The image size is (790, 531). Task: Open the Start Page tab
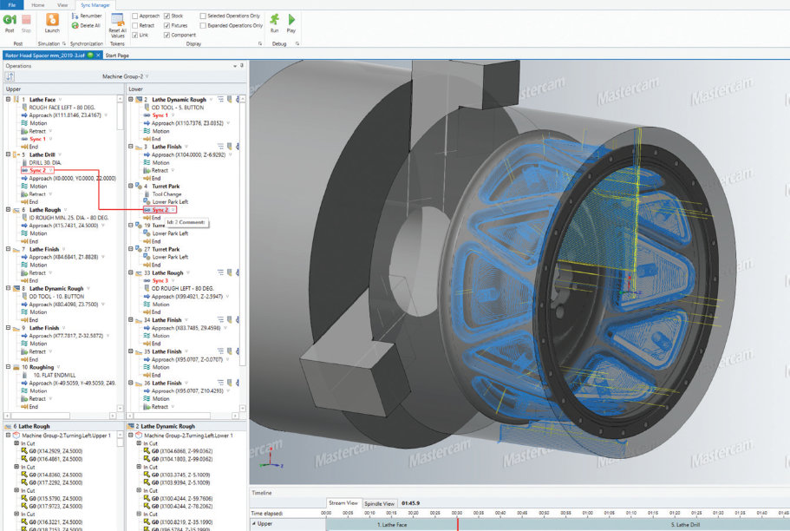point(117,56)
